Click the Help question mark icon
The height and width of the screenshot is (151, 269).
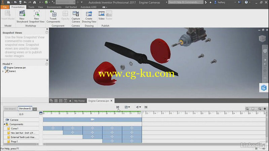point(246,2)
